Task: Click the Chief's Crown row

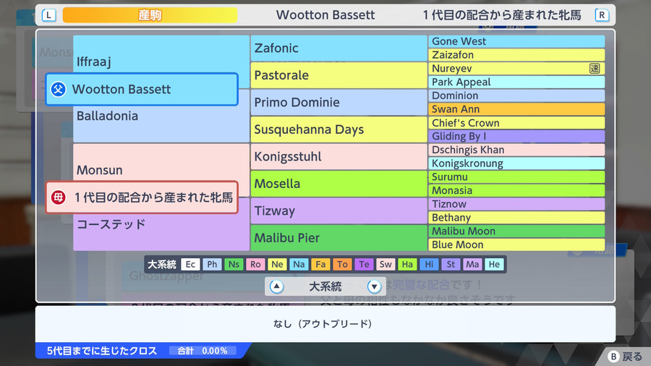Action: click(516, 123)
